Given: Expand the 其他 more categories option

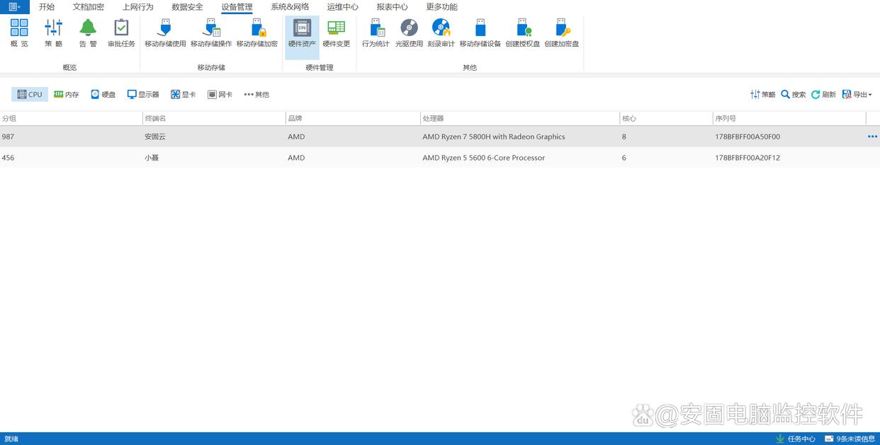Looking at the screenshot, I should [256, 95].
